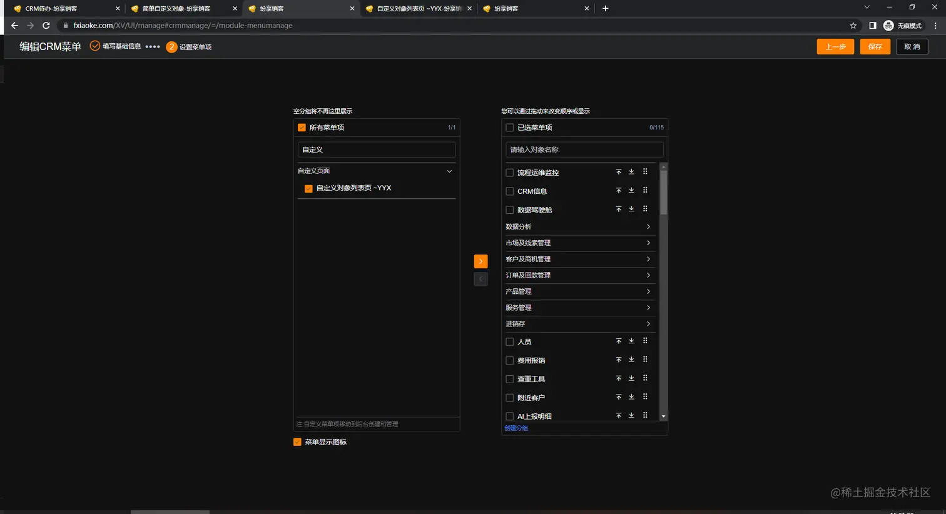The height and width of the screenshot is (514, 946).
Task: Click drag handle of 数据驾驶舱 row
Action: click(x=645, y=209)
